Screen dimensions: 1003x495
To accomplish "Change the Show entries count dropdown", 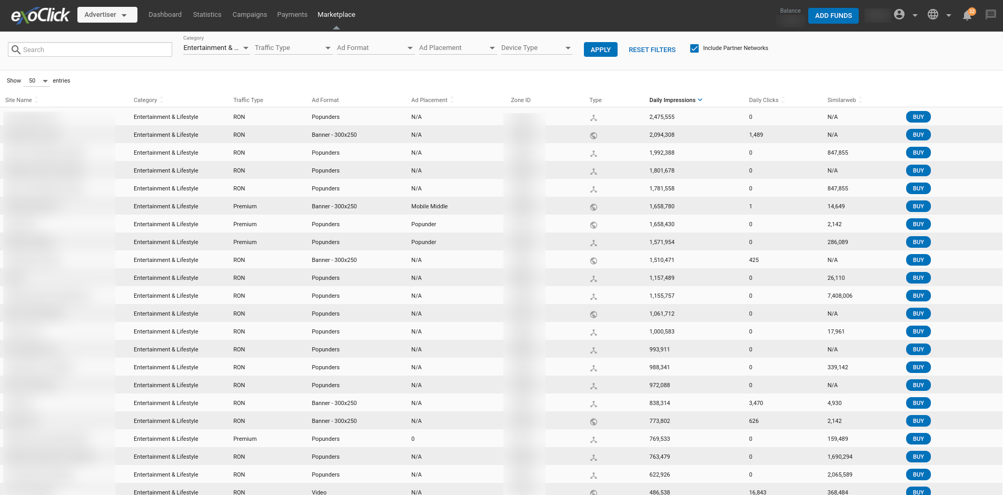I will point(38,81).
